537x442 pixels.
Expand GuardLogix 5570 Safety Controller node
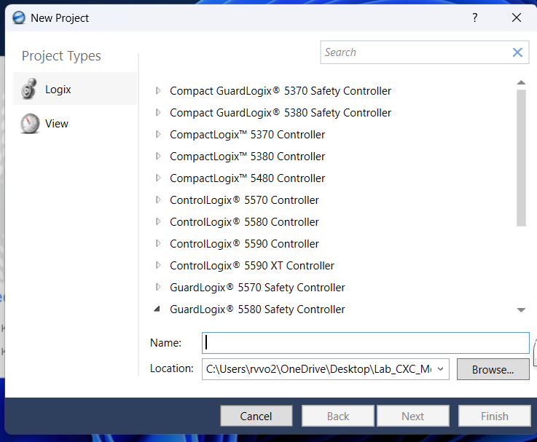(x=158, y=287)
